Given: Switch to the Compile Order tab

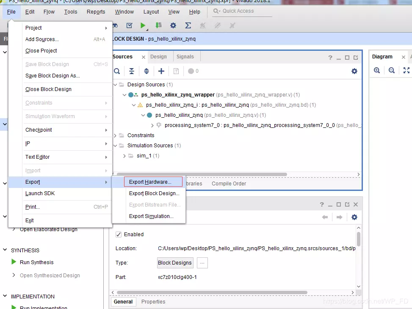Looking at the screenshot, I should (x=229, y=184).
